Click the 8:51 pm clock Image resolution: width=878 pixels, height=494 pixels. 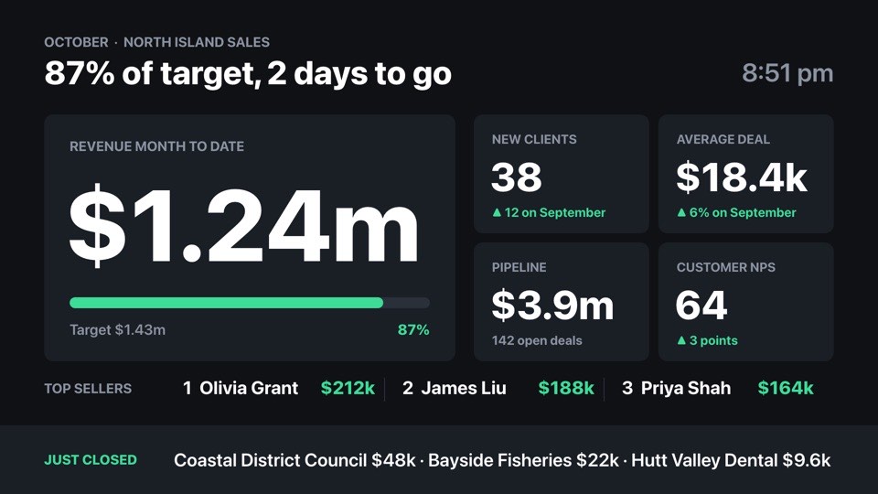click(787, 73)
